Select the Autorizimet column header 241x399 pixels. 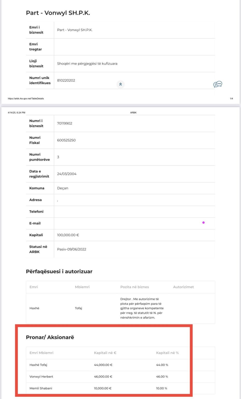click(183, 287)
